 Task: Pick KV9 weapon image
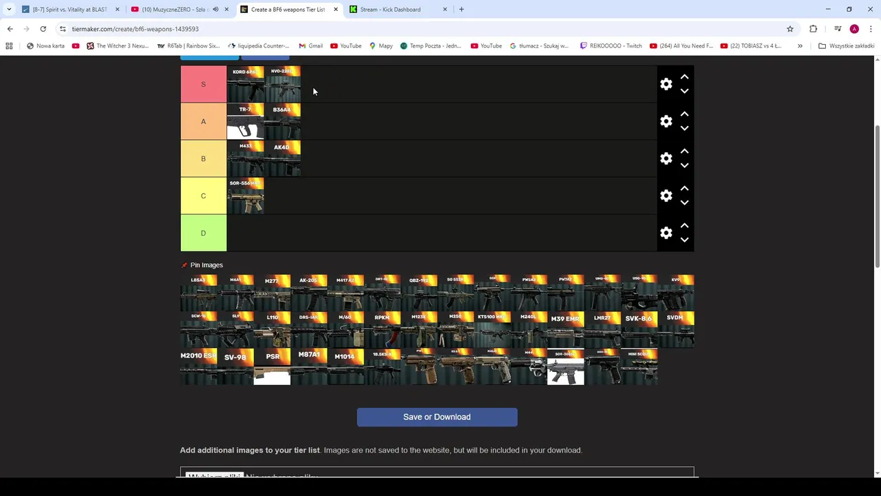click(676, 293)
